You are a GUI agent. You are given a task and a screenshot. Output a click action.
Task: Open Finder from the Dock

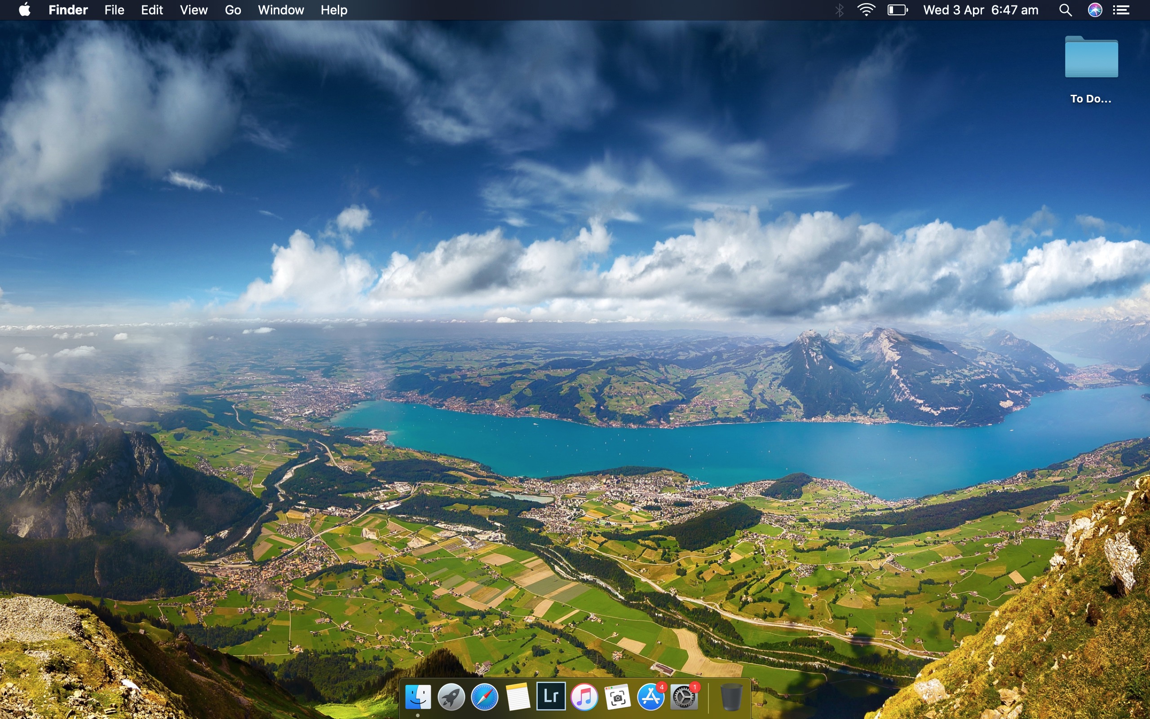coord(418,697)
